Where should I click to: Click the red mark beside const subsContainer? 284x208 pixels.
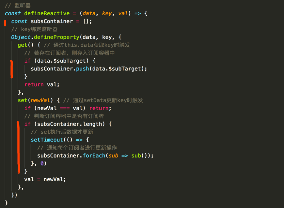pyautogui.click(x=5, y=22)
